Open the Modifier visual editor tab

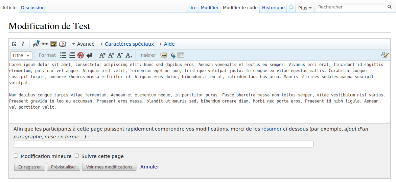[x=210, y=7]
